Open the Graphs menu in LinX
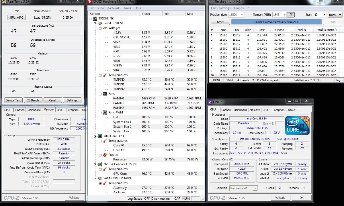Image resolution: width=344 pixels, height=206 pixels. click(x=239, y=8)
